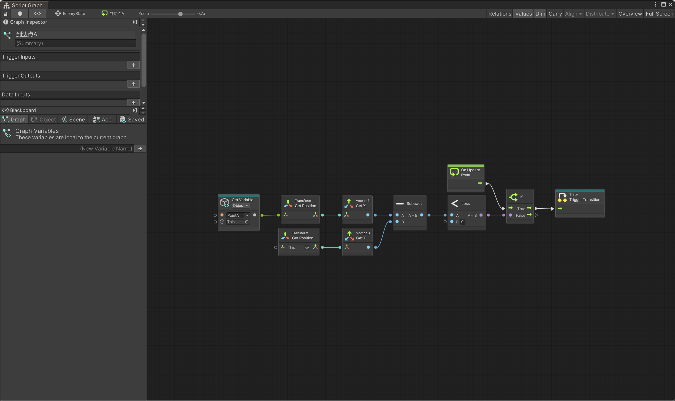Click the If branch node icon
This screenshot has width=675, height=401.
[513, 197]
